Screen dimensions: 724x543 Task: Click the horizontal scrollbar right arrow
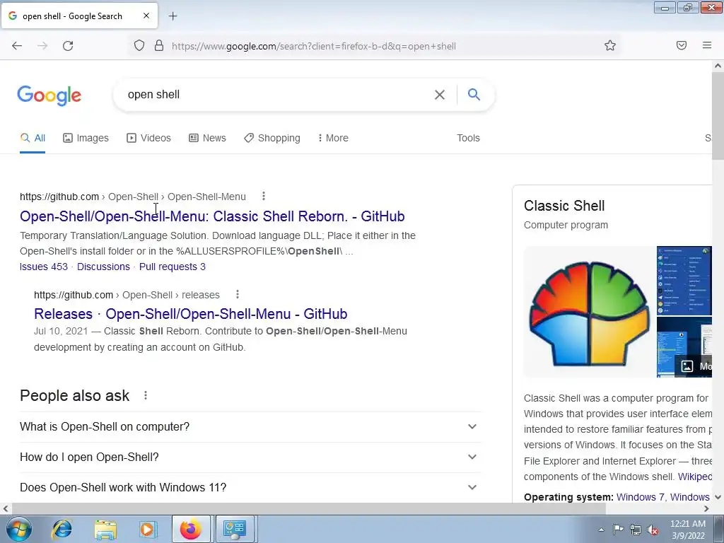[706, 509]
